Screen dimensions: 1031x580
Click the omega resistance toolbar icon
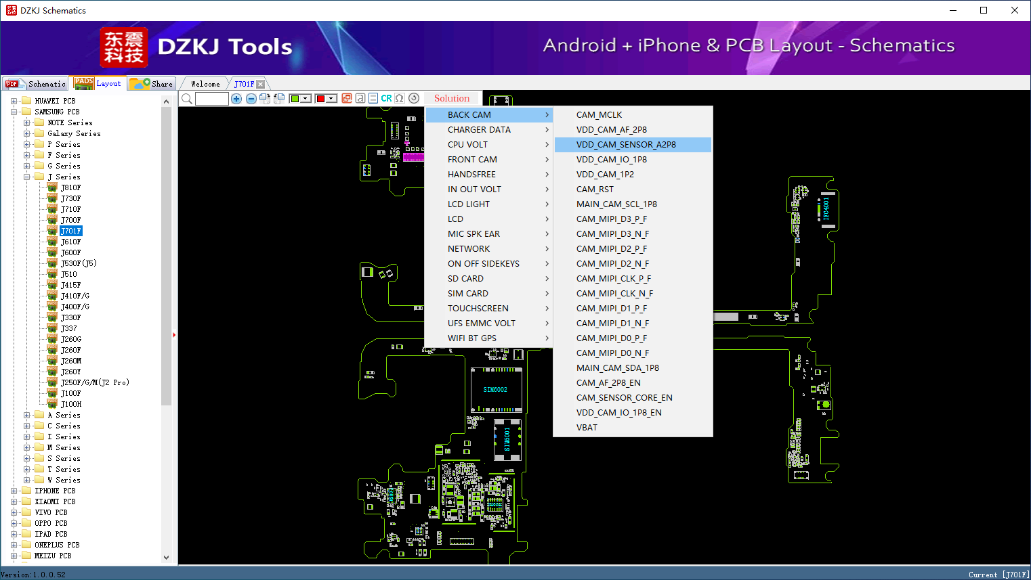click(400, 98)
